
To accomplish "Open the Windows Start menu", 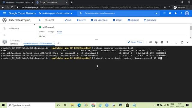I will (x=3, y=105).
